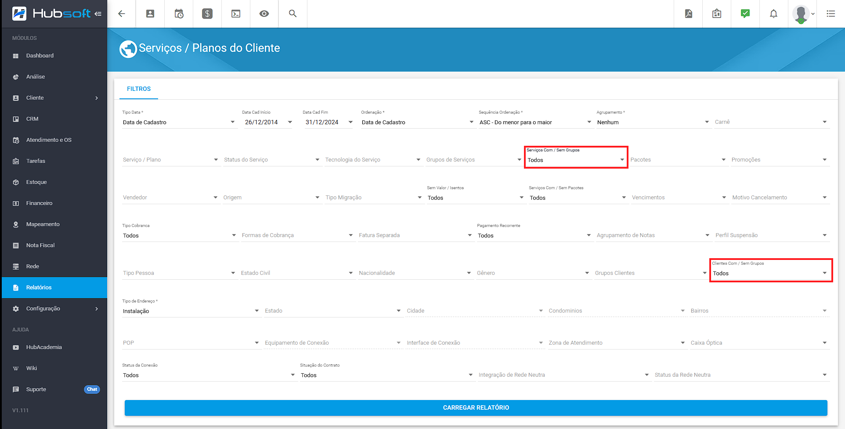Open Análise module
This screenshot has height=429, width=845.
tap(54, 77)
